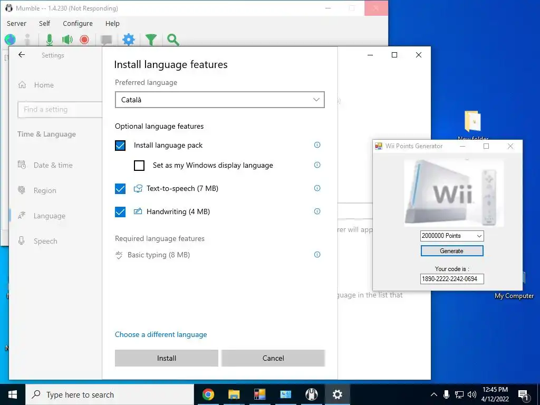Open the Mumble Server menu

pyautogui.click(x=16, y=23)
